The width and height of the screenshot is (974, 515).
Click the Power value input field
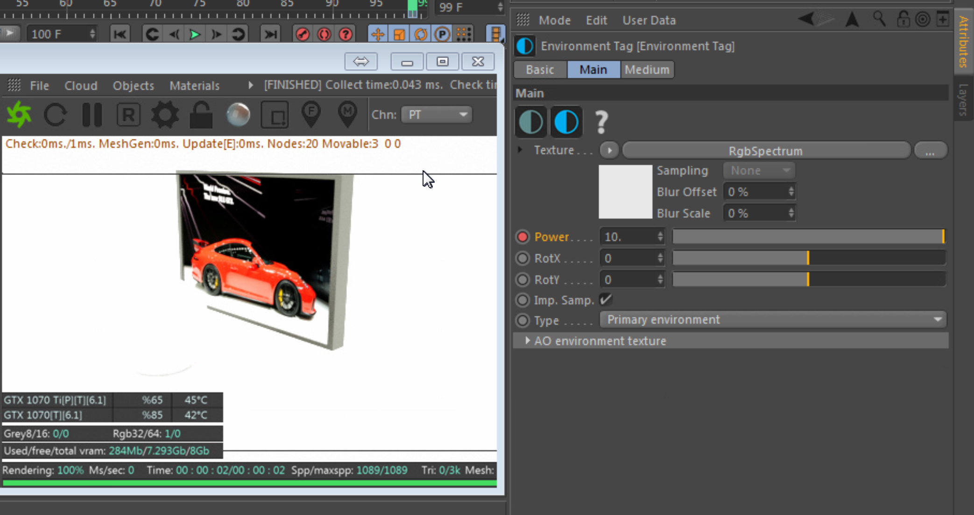(x=628, y=237)
